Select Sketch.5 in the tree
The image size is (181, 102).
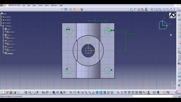[10, 53]
